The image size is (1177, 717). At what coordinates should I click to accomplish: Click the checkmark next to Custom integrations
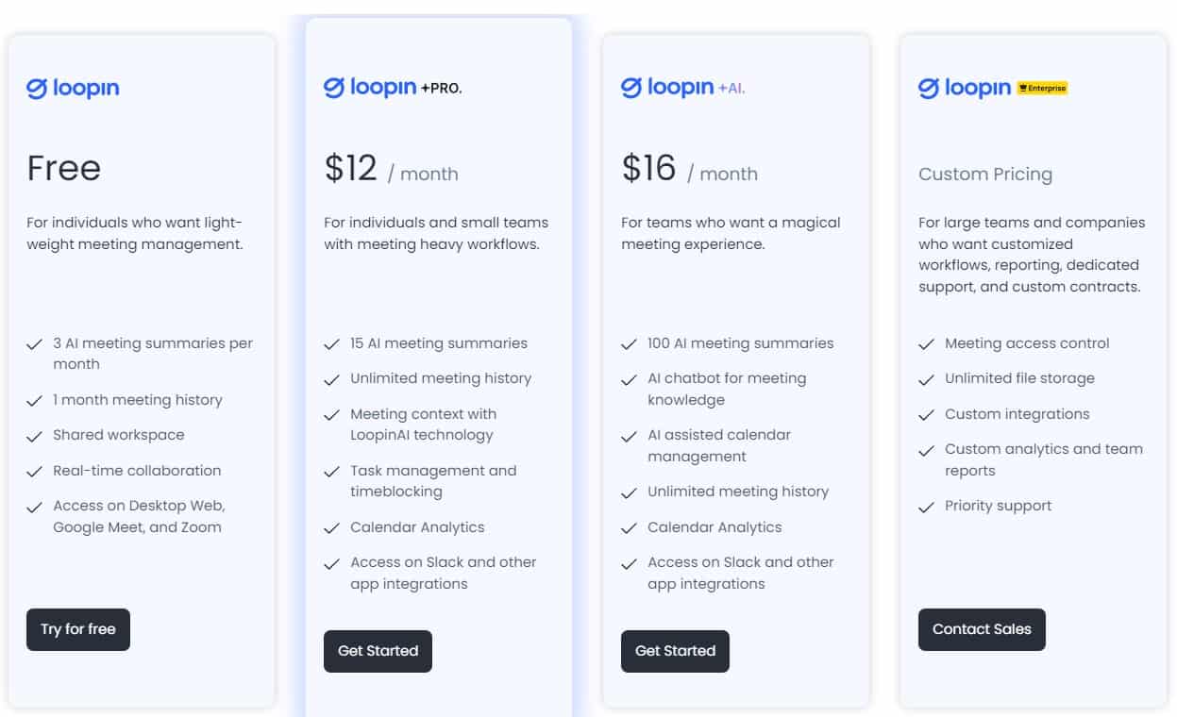pyautogui.click(x=927, y=414)
